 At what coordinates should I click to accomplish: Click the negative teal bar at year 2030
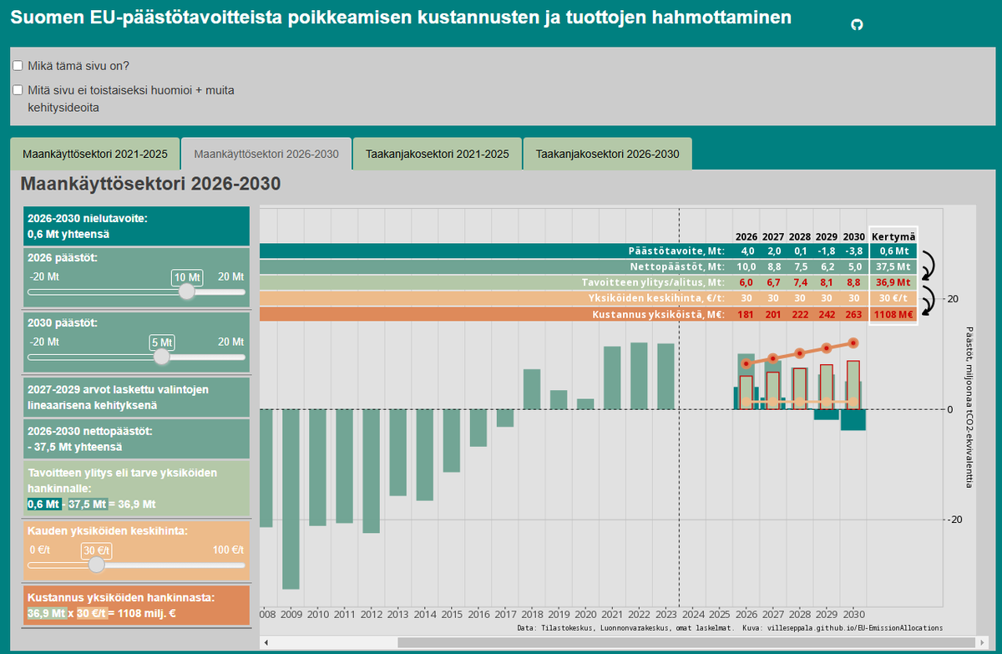click(854, 422)
